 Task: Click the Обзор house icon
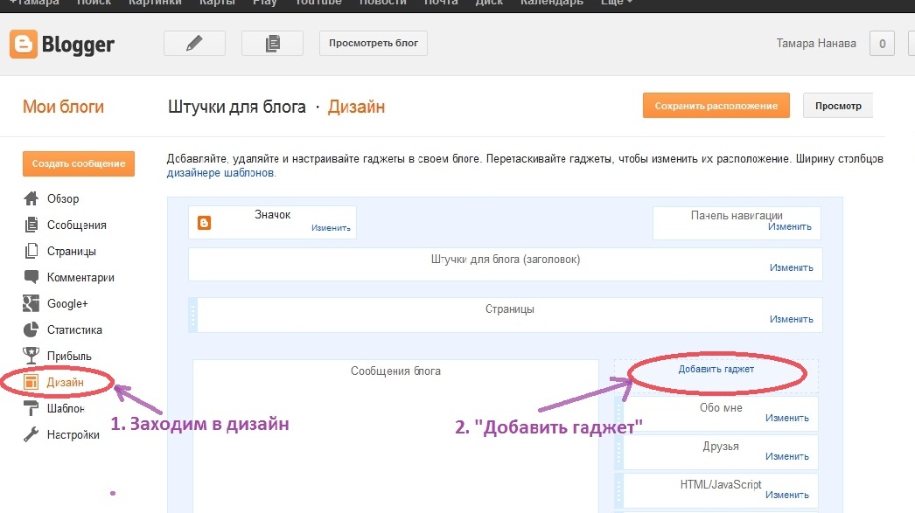click(x=31, y=198)
